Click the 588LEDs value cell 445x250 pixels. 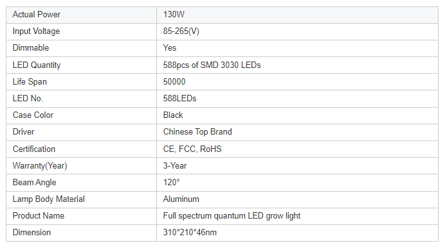point(298,99)
